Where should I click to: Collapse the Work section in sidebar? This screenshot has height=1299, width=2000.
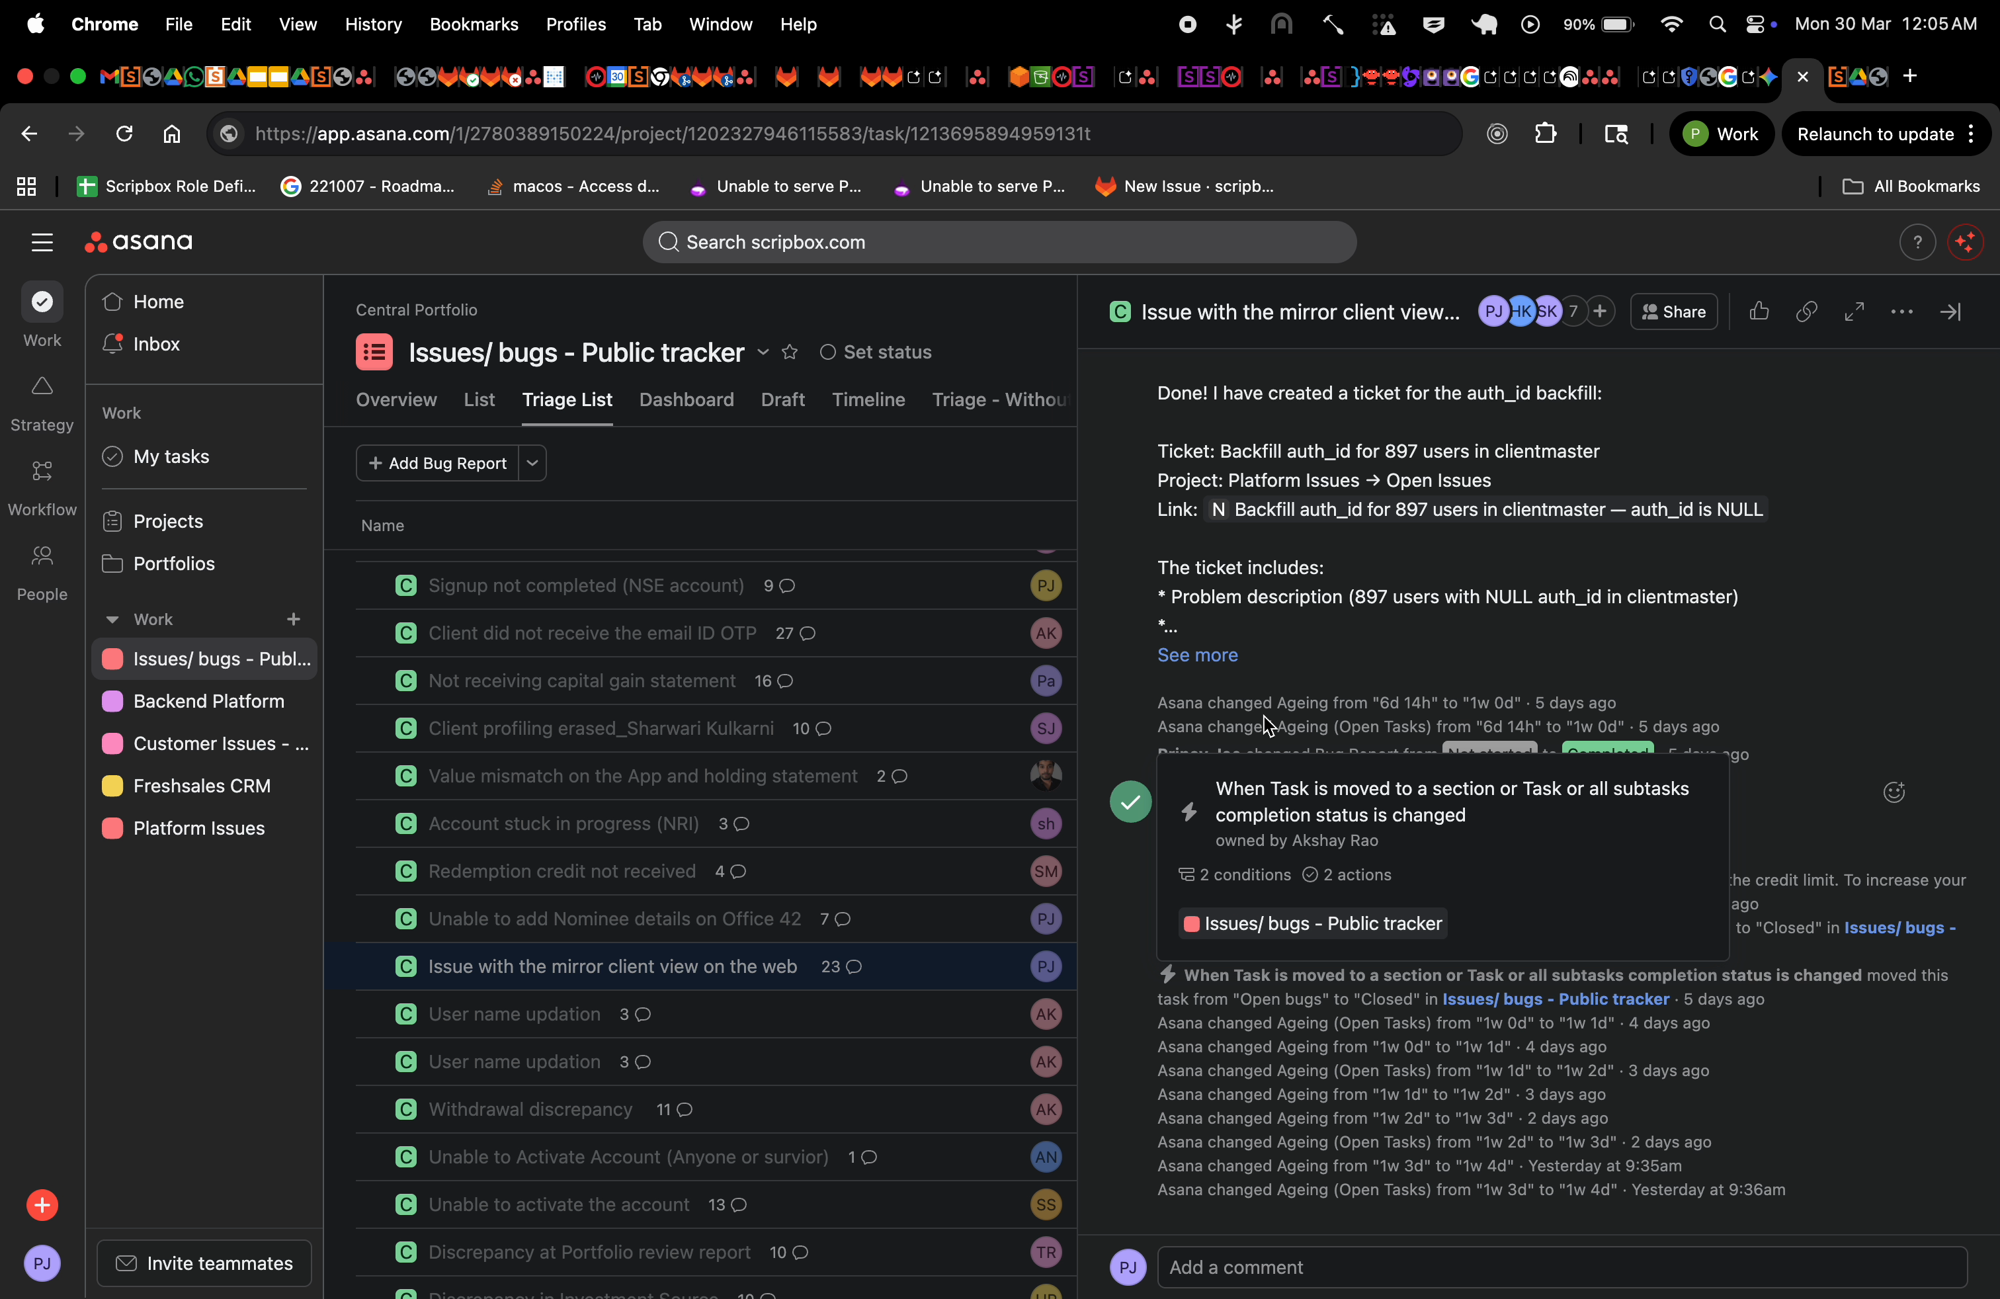[x=112, y=619]
